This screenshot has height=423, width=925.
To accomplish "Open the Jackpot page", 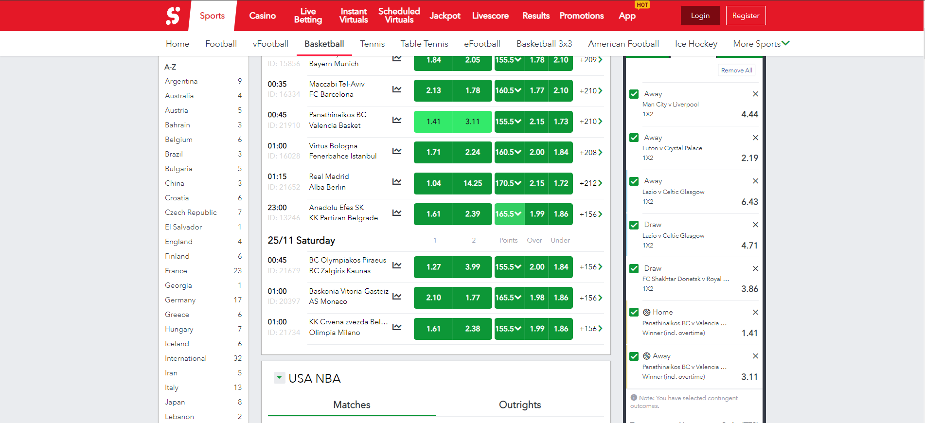I will tap(445, 16).
